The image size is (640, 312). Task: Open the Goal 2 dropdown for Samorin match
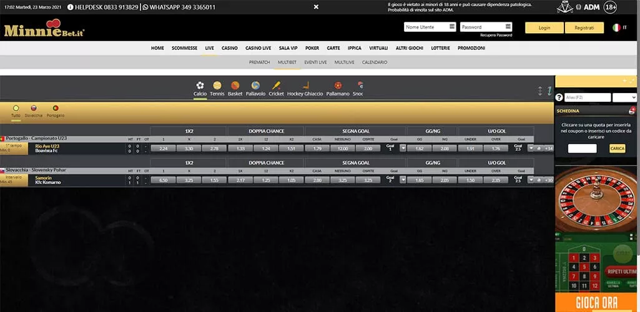[403, 180]
